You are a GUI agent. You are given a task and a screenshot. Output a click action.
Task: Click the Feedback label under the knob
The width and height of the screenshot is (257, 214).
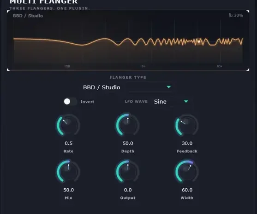187,151
